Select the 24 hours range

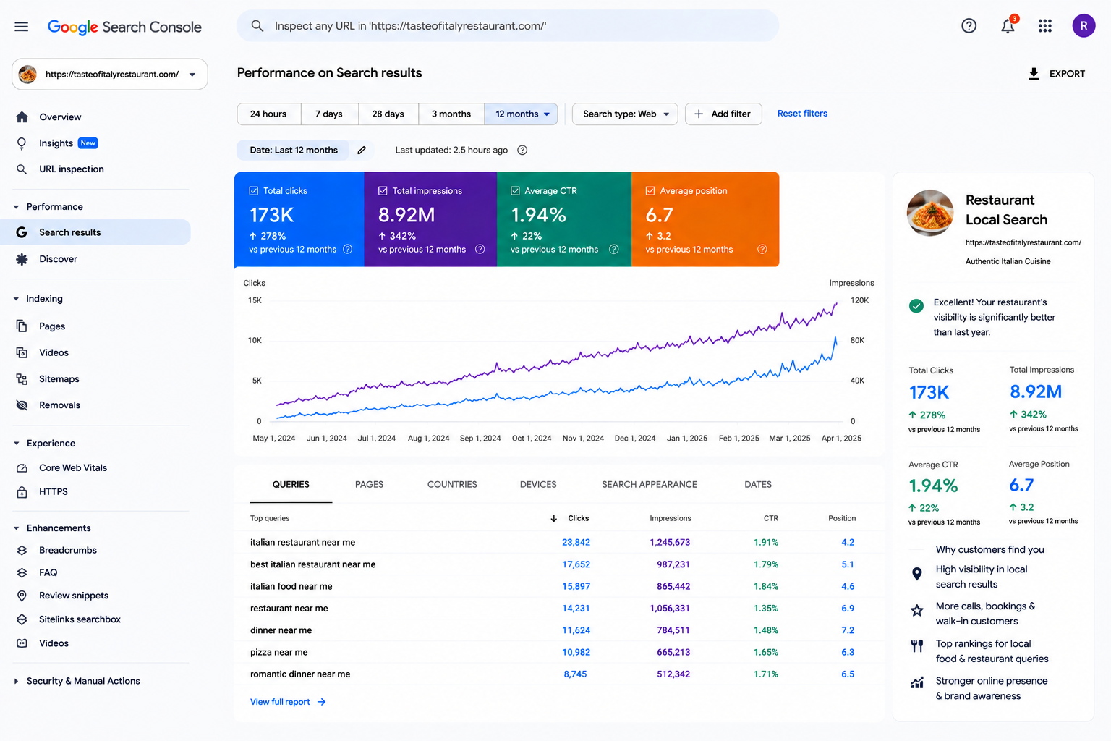point(268,114)
